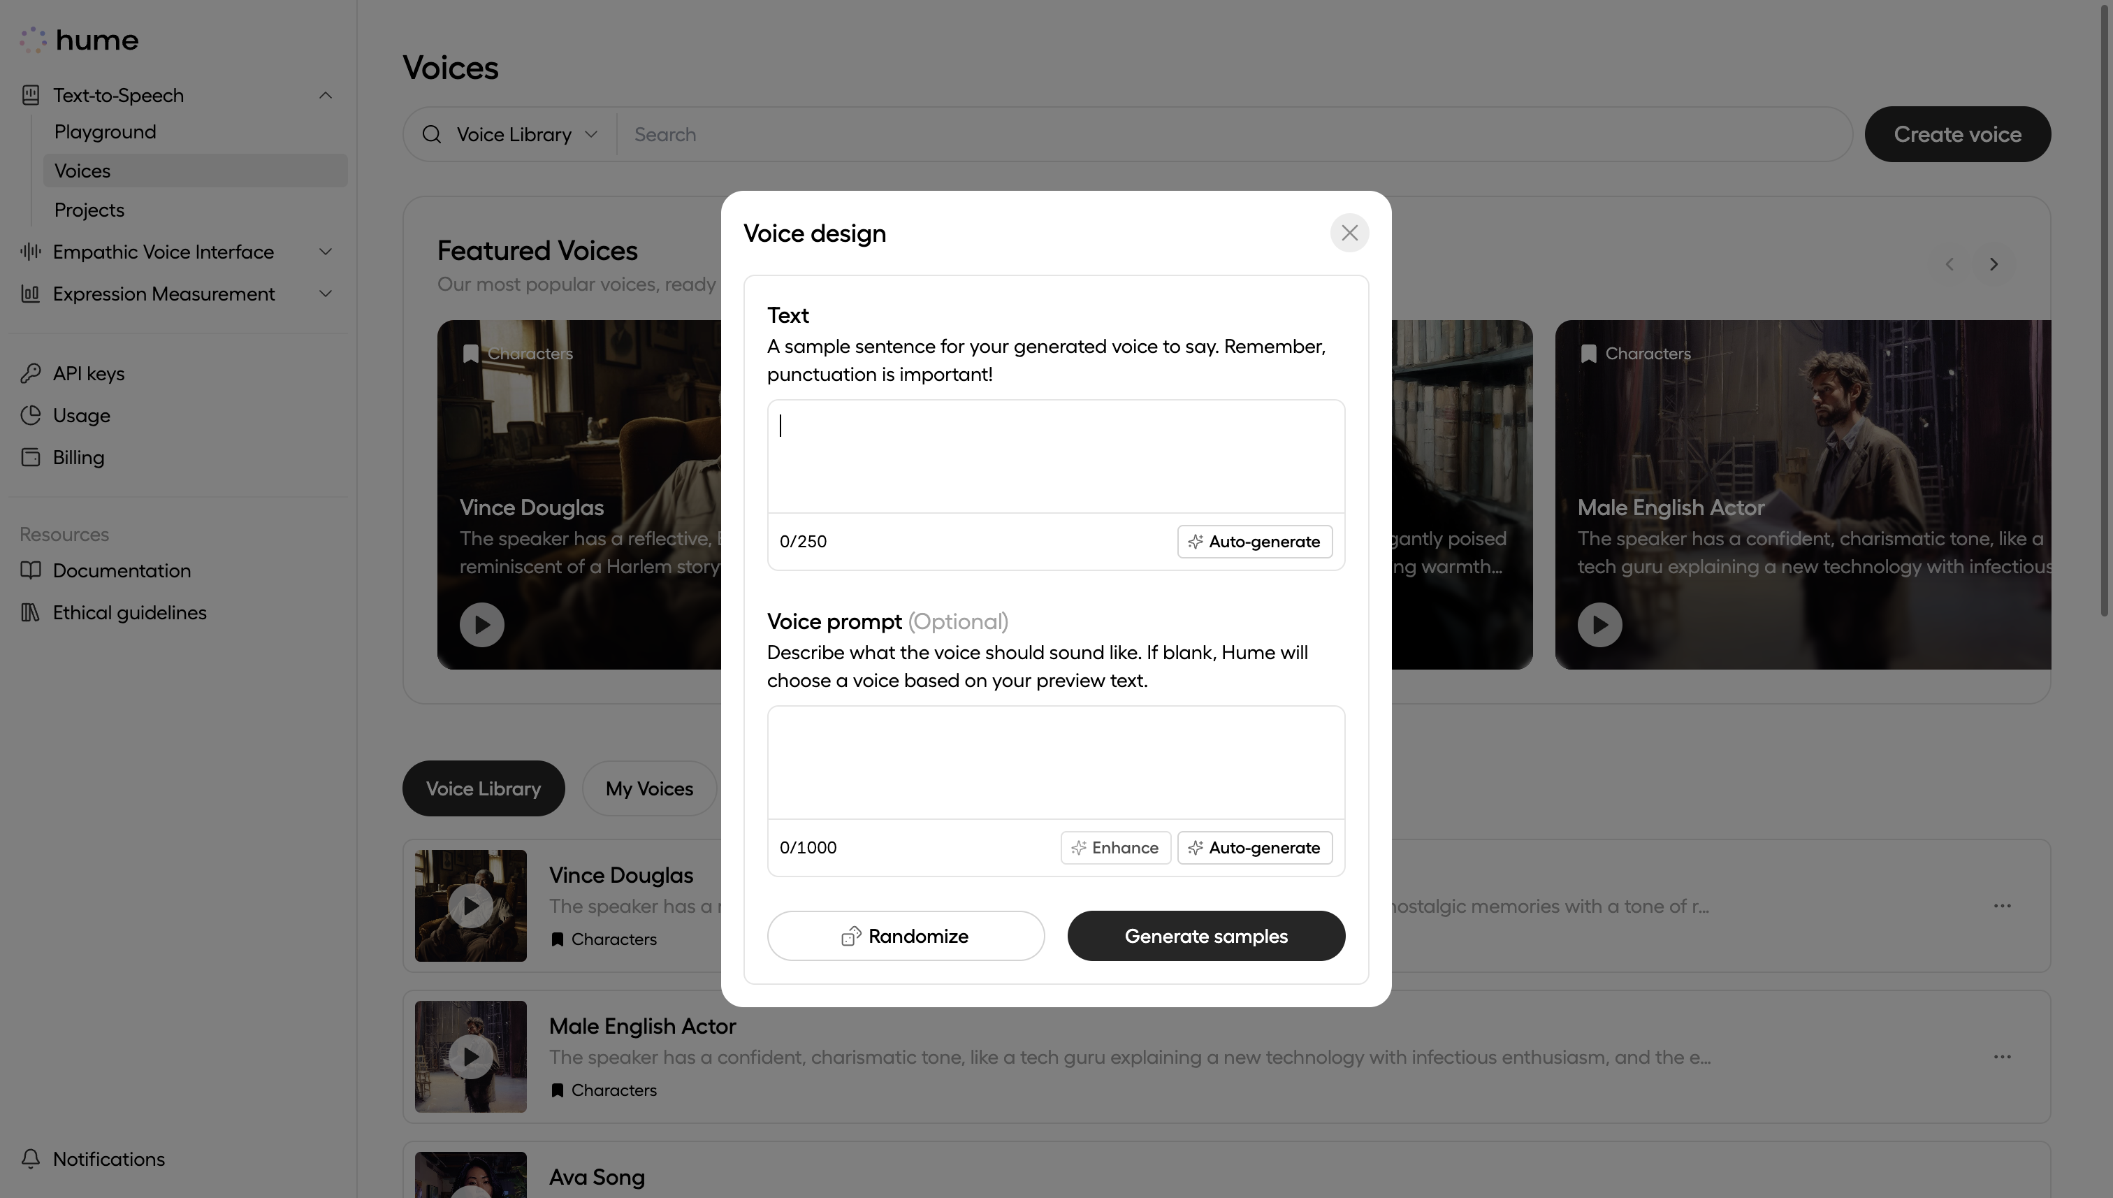2113x1198 pixels.
Task: Click Characters tag in Male English Actor row
Action: click(x=604, y=1090)
